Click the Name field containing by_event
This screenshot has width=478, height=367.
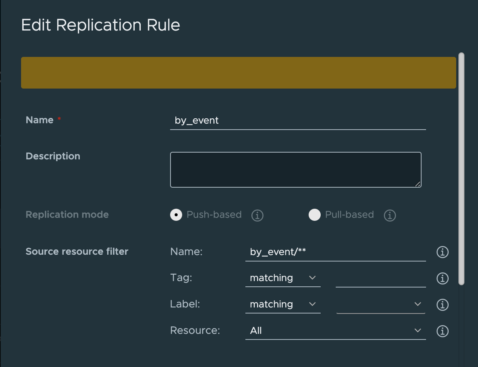(x=297, y=120)
